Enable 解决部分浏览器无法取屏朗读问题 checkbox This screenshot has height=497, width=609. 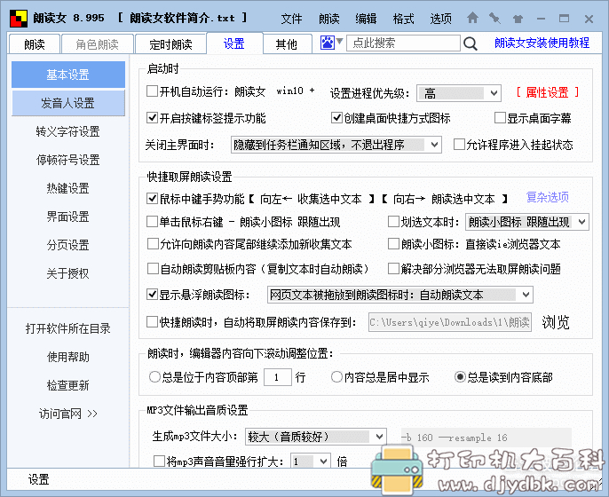393,269
